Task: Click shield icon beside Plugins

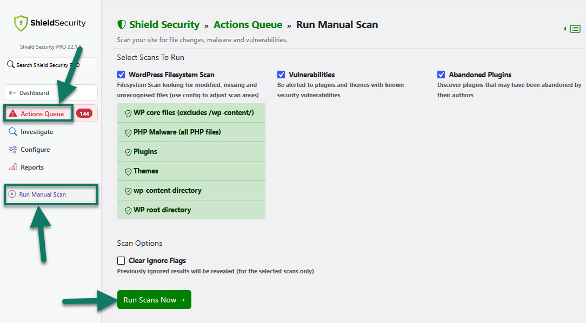Action: click(x=128, y=152)
